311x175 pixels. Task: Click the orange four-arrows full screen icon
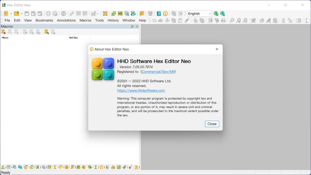(105, 14)
